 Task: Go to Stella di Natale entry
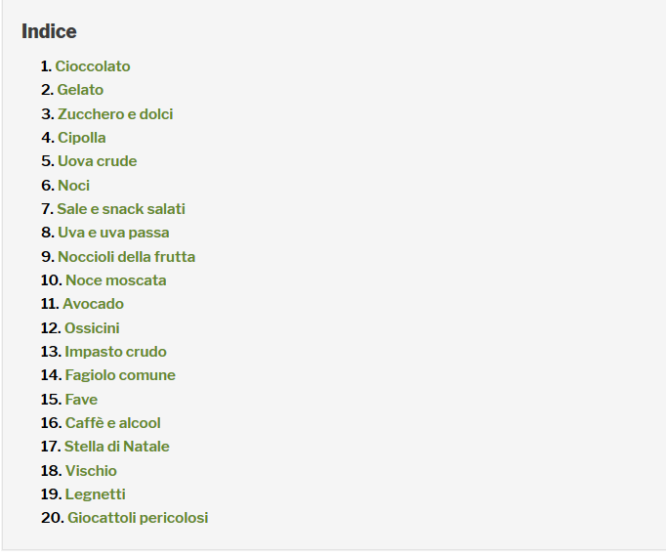pyautogui.click(x=117, y=447)
